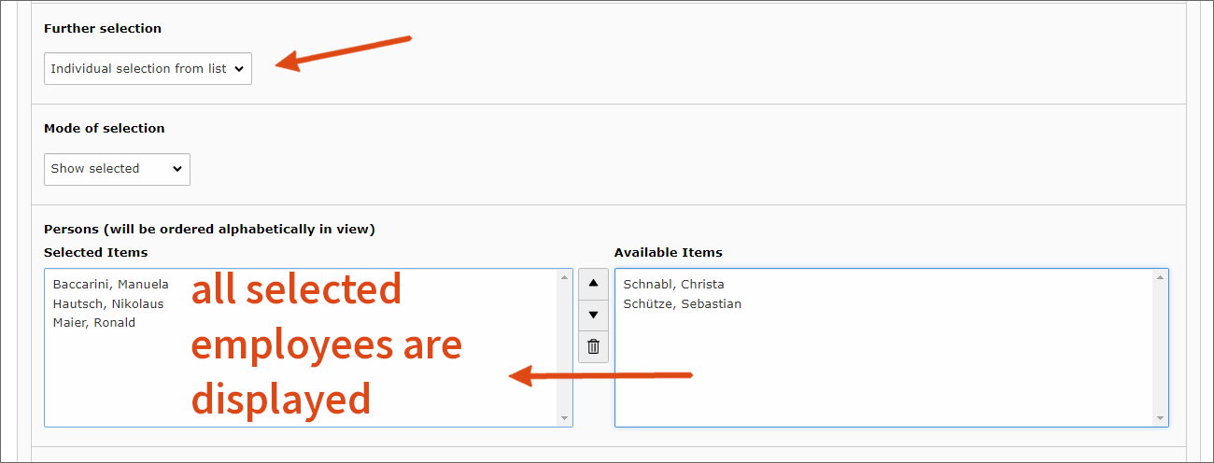The width and height of the screenshot is (1214, 463).
Task: Select Maier, Ronald in Selected Items
Action: point(94,323)
